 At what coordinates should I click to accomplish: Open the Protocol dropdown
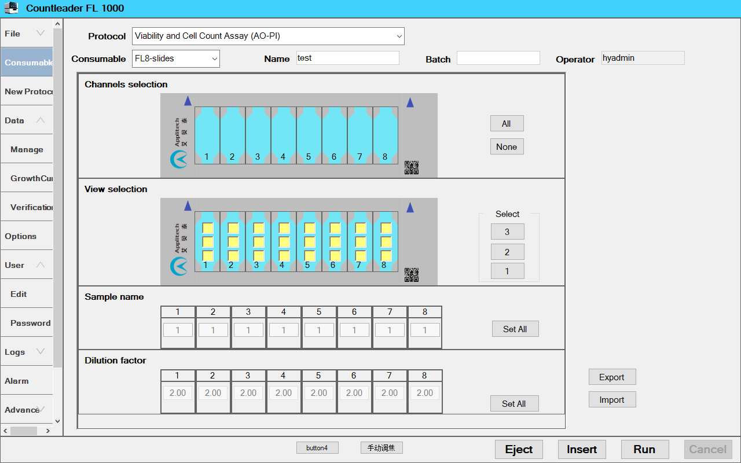268,36
